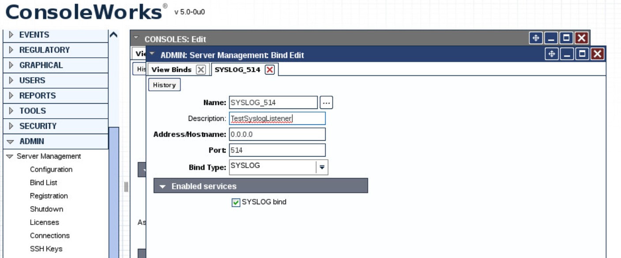Minimize the CONSOLES: Edit window
621x258 pixels.
551,39
